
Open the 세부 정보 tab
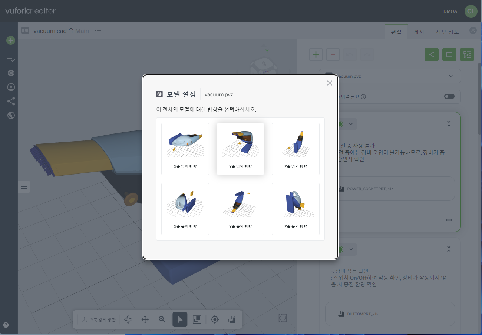tap(447, 32)
